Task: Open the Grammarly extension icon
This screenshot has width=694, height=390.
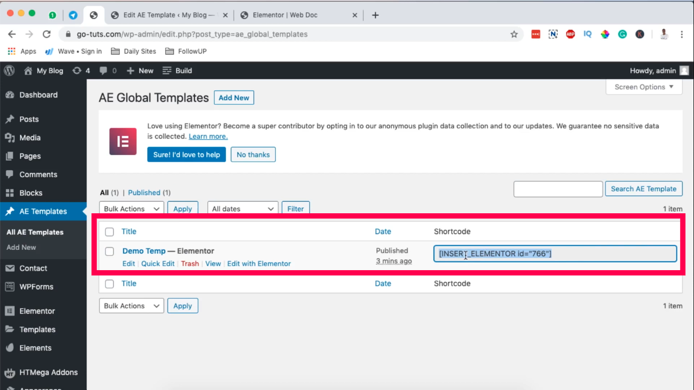Action: tap(622, 34)
